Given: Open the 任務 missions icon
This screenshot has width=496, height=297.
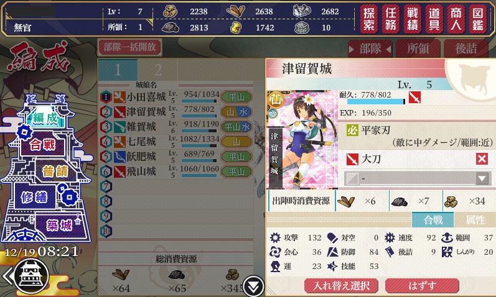Looking at the screenshot, I should (391, 19).
